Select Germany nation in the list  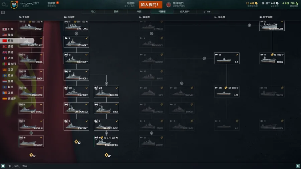8,46
